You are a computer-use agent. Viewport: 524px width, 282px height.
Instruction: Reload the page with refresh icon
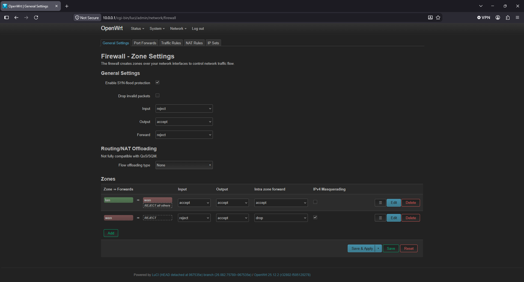[x=36, y=17]
